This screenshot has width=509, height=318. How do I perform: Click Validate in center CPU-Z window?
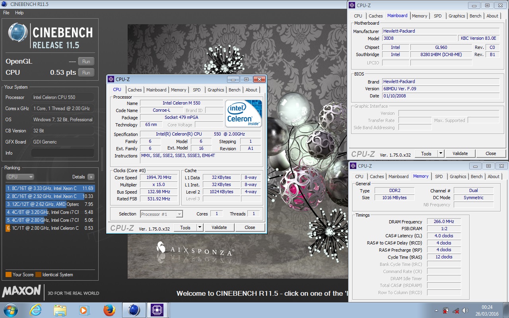pos(219,227)
